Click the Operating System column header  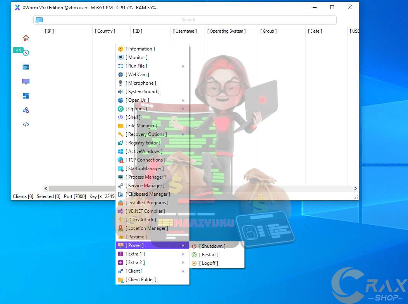[226, 31]
